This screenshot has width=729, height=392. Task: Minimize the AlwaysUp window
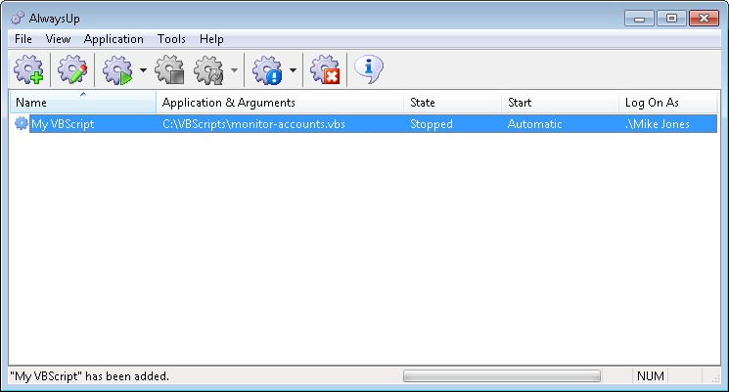639,19
